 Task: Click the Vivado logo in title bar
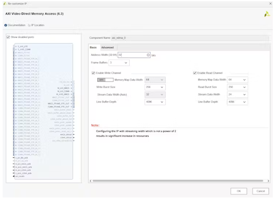[x=4, y=3]
